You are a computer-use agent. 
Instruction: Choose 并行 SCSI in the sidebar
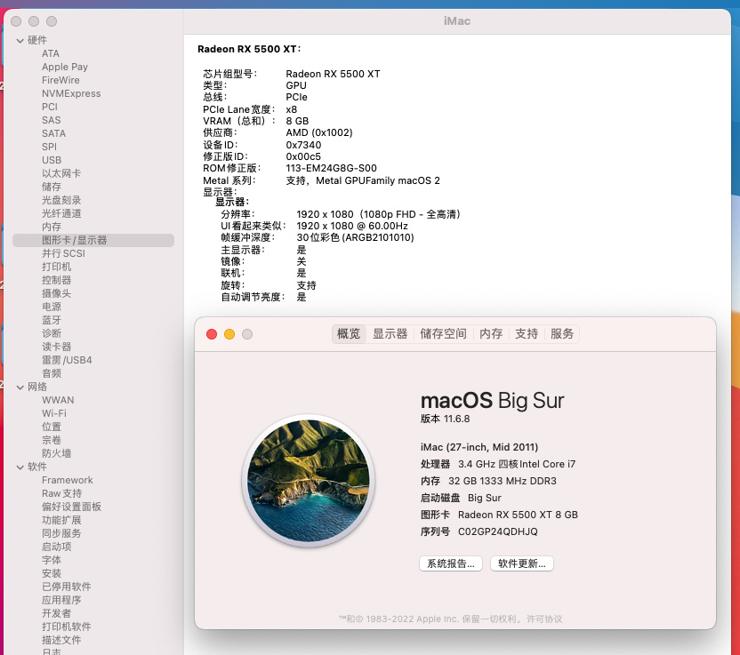63,253
